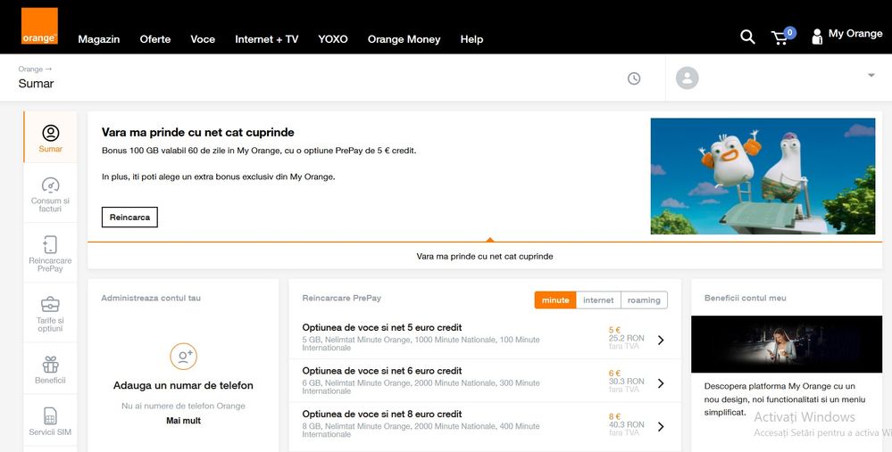This screenshot has width=892, height=452.
Task: Click the Orange logo in header
Action: point(39,26)
